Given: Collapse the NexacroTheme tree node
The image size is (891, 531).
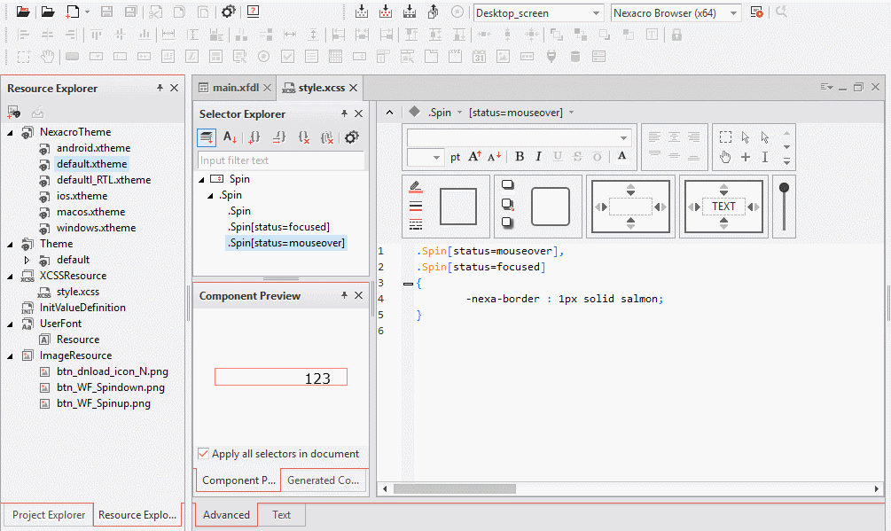Looking at the screenshot, I should click(12, 132).
